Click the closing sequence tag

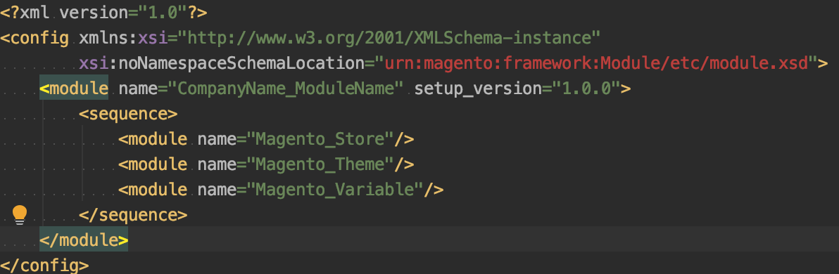coord(133,215)
